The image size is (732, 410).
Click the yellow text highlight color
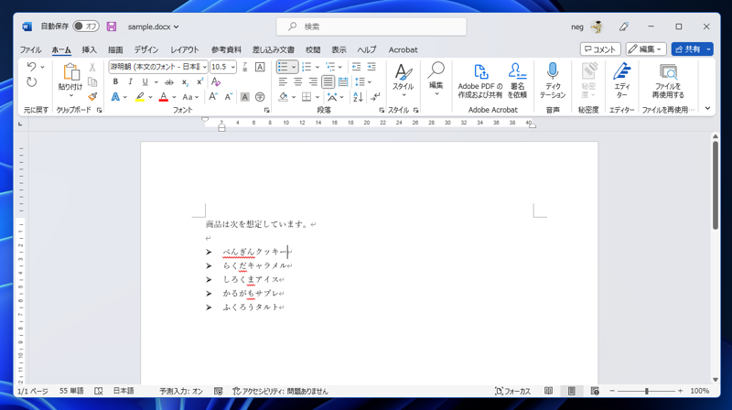click(x=140, y=97)
